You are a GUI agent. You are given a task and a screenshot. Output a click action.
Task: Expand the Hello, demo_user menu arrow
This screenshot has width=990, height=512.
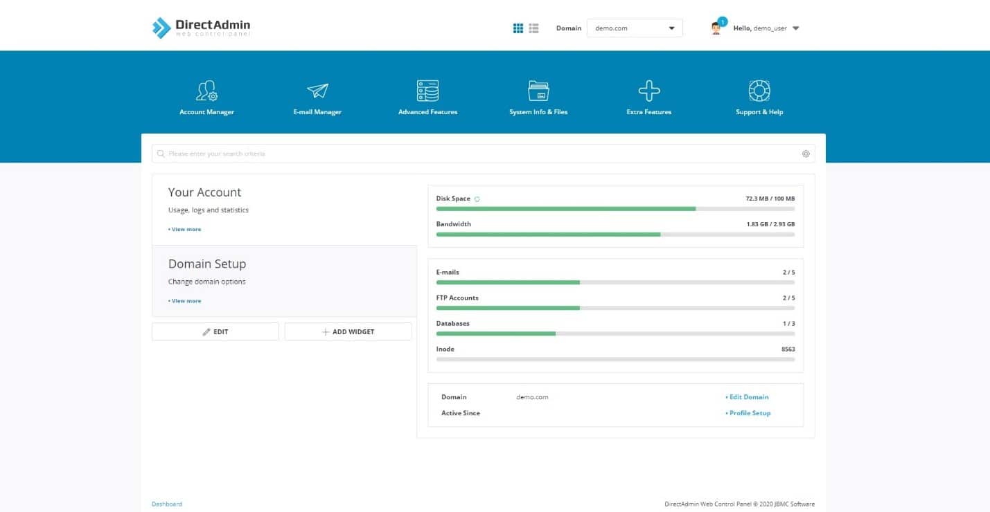(795, 28)
